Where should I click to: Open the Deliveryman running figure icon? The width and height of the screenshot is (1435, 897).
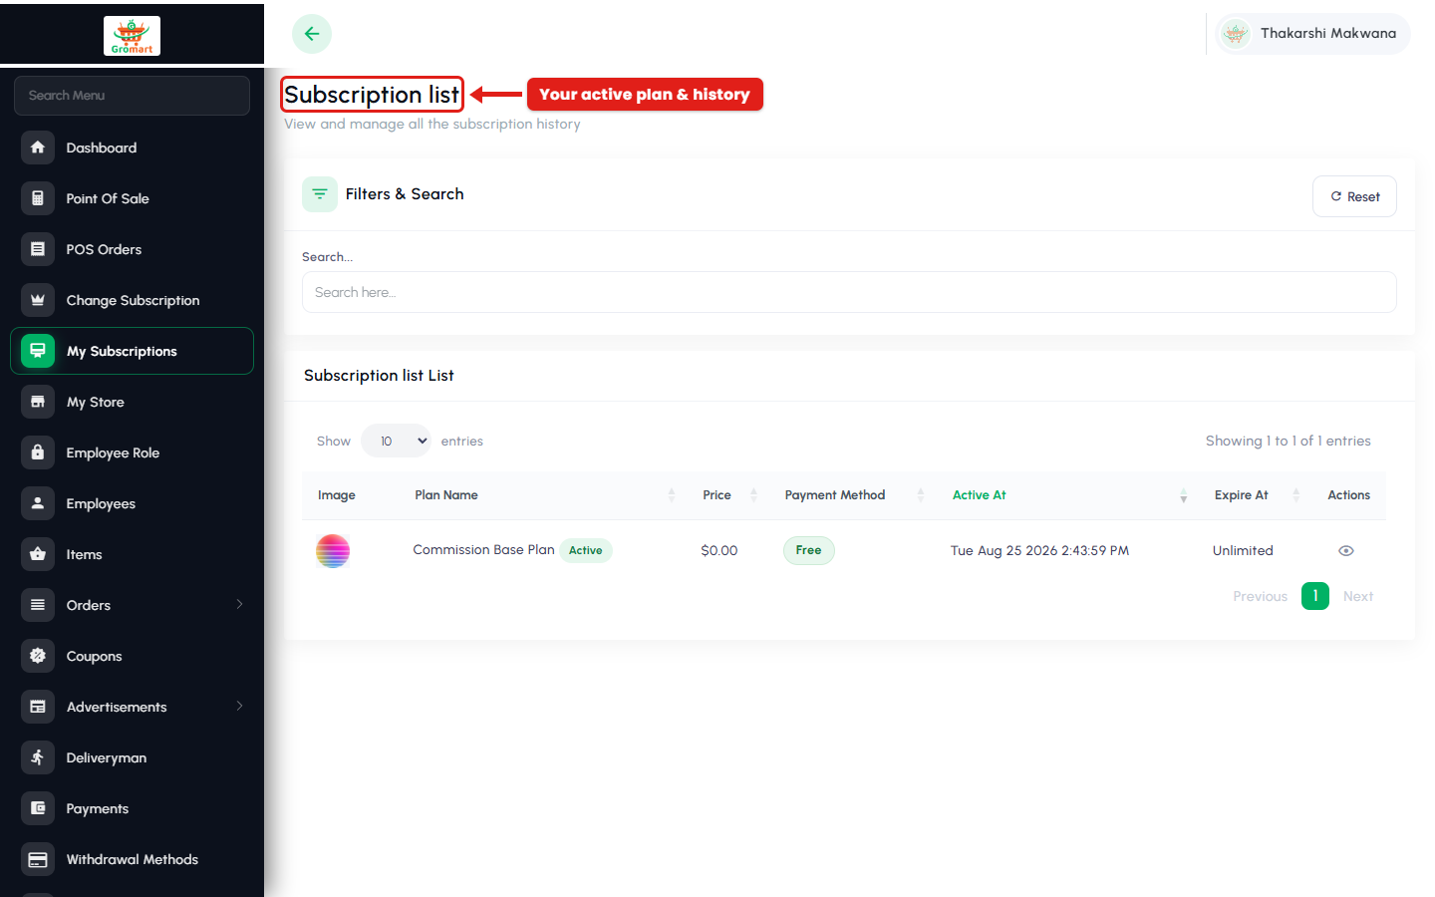pyautogui.click(x=38, y=757)
